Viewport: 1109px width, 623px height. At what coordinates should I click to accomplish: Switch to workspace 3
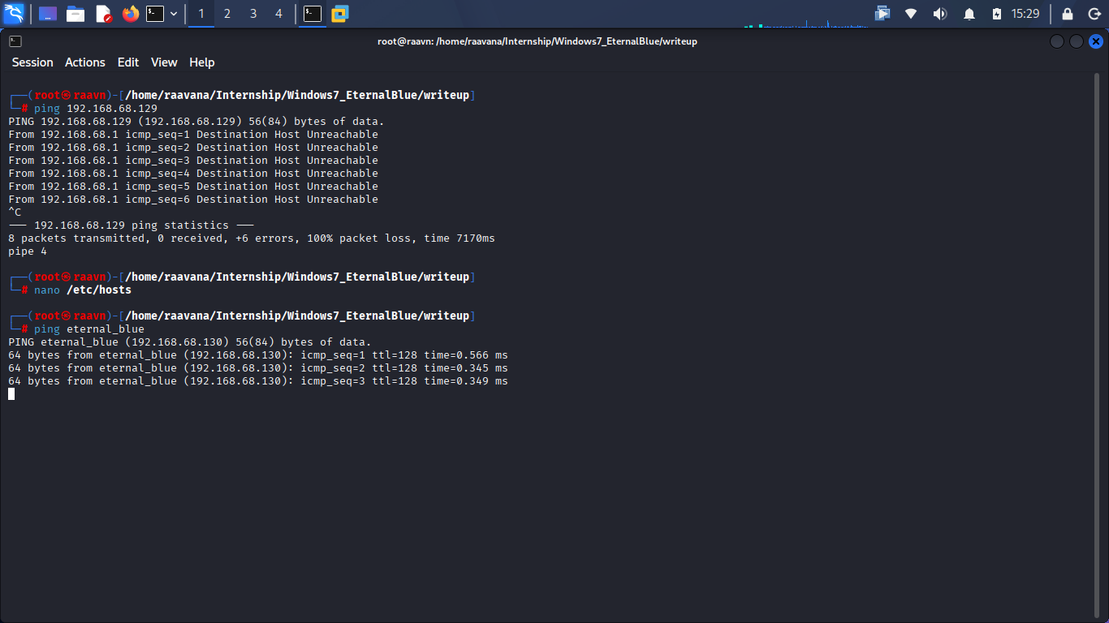253,14
